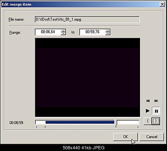Pause the video preview
This screenshot has width=167, height=151.
[156, 111]
